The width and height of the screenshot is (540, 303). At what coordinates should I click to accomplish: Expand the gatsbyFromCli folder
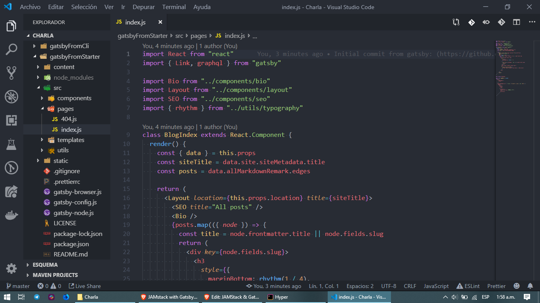[67, 46]
